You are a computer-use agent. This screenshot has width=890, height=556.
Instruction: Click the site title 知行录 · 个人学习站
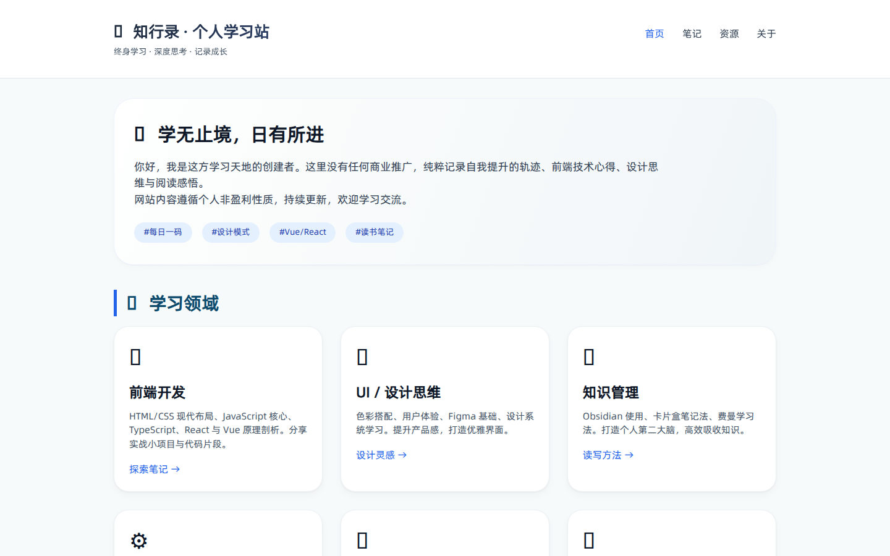(201, 32)
